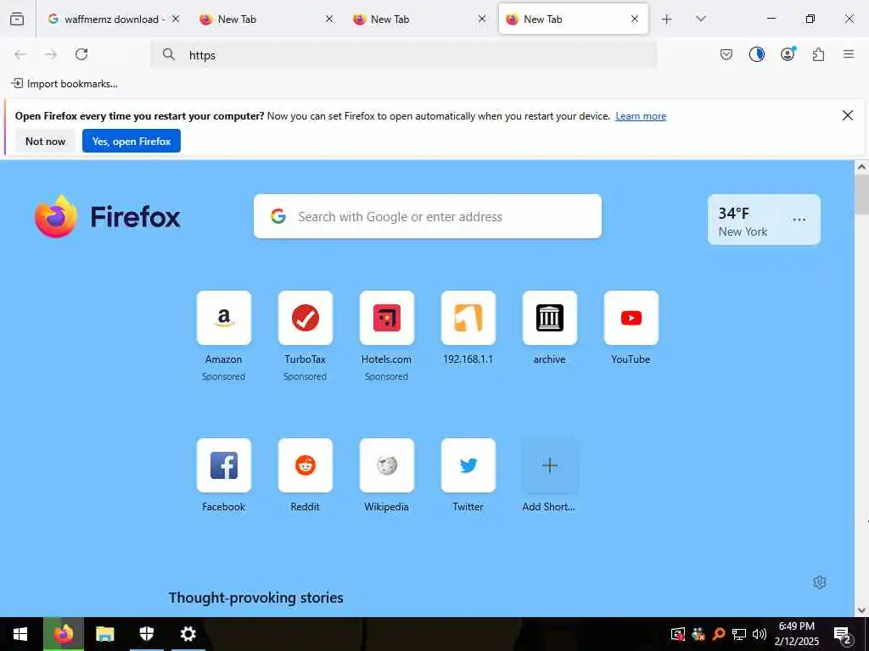Click Yes, open Firefox button
The height and width of the screenshot is (651, 869).
coord(132,142)
